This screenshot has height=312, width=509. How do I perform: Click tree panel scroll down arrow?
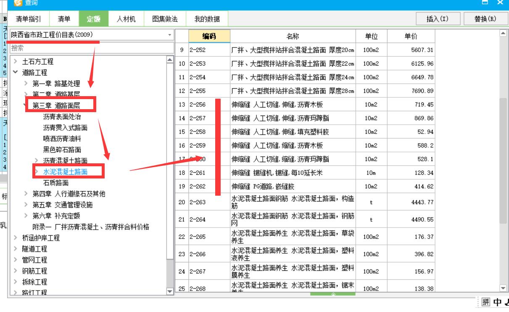coord(170,291)
